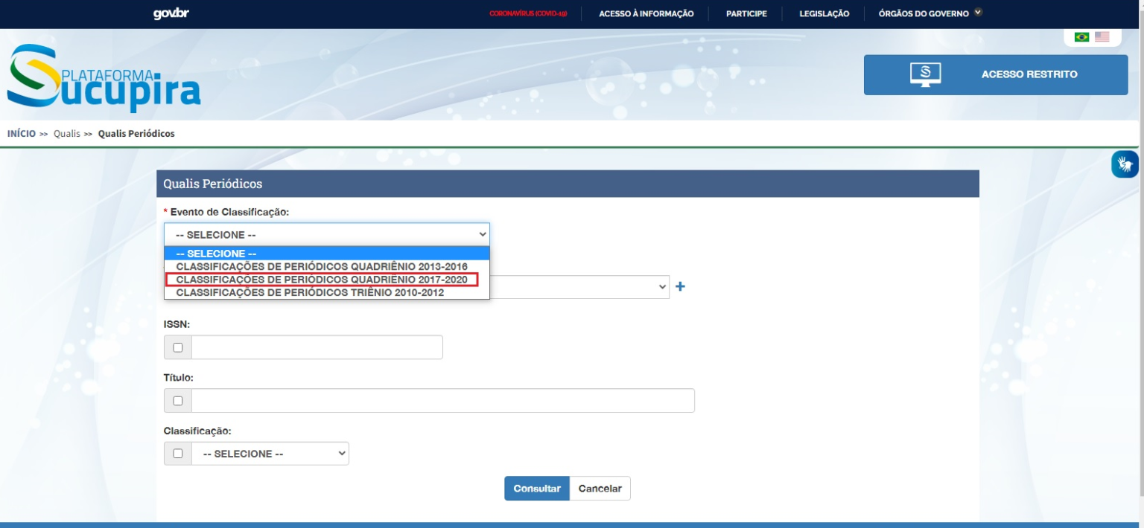Collapse the Evento de Classificação dropdown
The height and width of the screenshot is (528, 1144).
coord(327,234)
